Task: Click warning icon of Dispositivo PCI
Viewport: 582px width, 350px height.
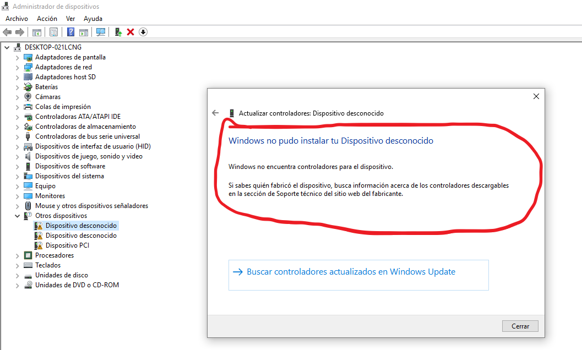Action: point(39,245)
